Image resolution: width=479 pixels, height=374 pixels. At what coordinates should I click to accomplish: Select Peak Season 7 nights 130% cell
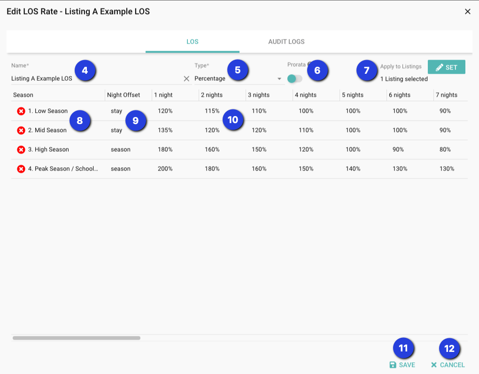pyautogui.click(x=447, y=169)
